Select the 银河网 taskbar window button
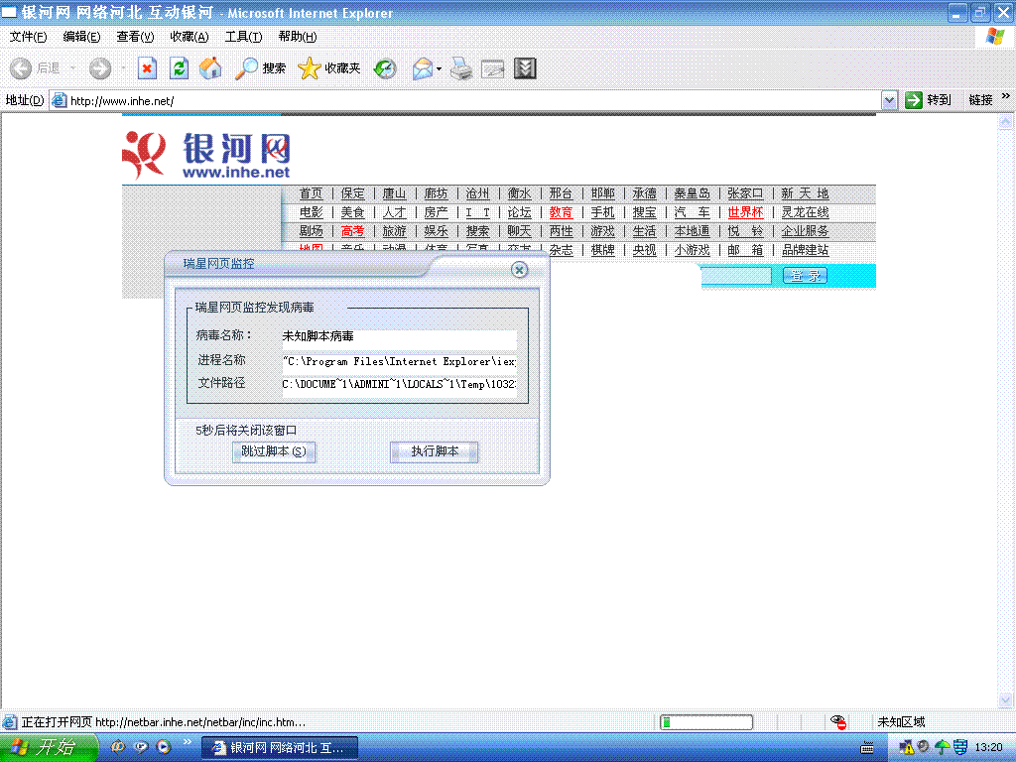This screenshot has width=1016, height=762. tap(280, 748)
